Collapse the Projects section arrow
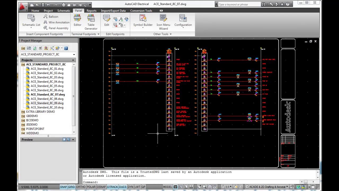 point(73,60)
